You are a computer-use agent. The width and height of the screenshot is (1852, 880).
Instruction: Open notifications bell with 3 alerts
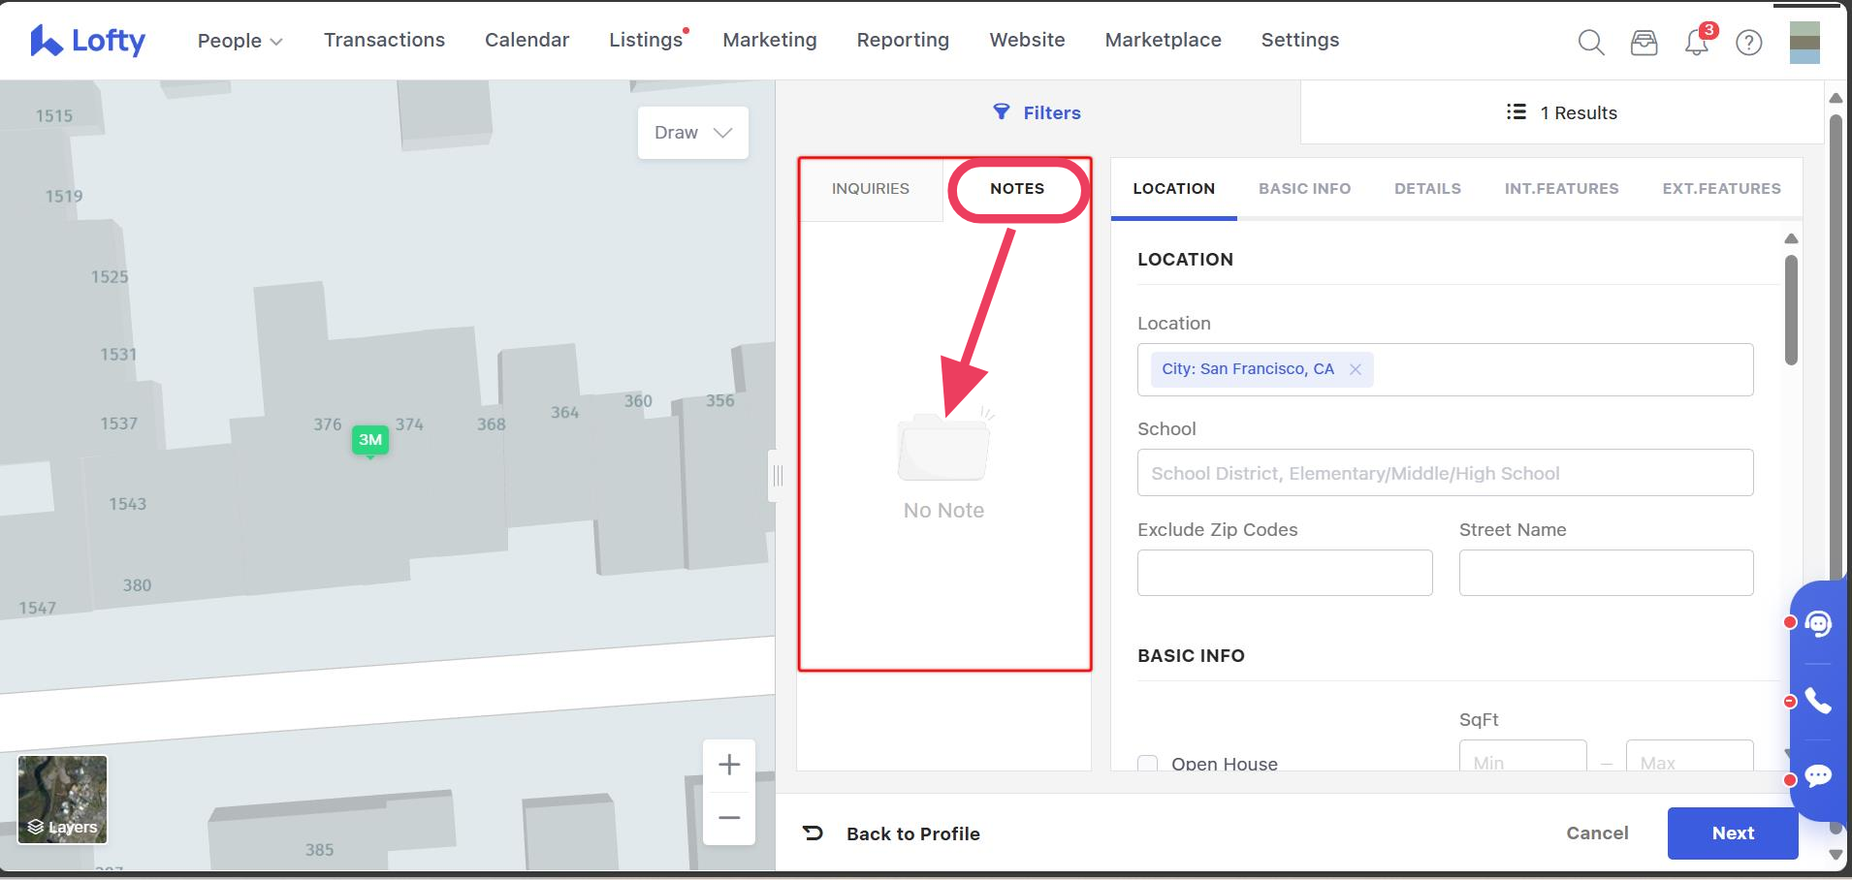click(1697, 42)
